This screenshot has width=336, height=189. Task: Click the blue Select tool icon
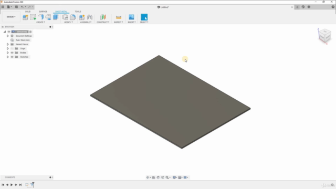[144, 17]
